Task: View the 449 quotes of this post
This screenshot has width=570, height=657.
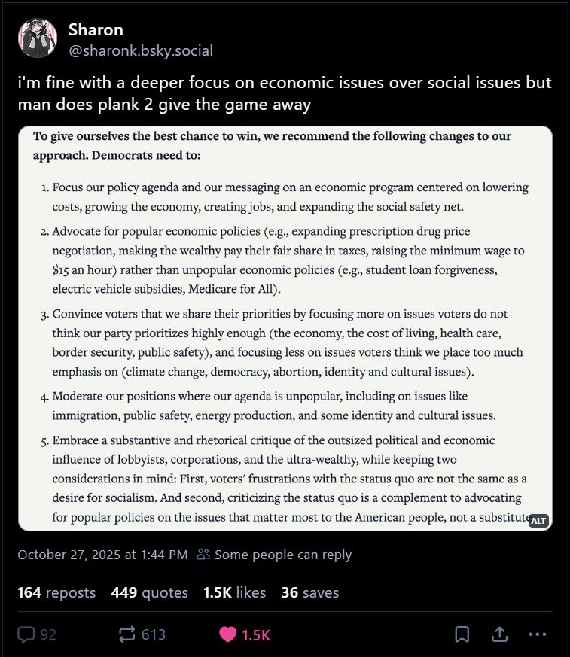Action: 149,592
